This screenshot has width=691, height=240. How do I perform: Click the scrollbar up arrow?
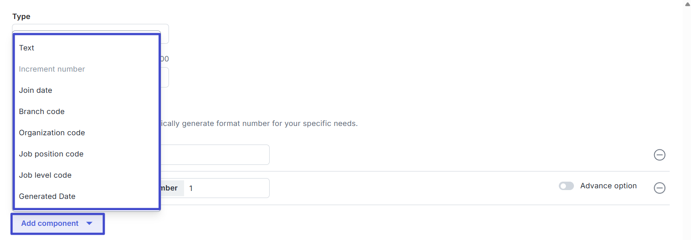pos(687,3)
